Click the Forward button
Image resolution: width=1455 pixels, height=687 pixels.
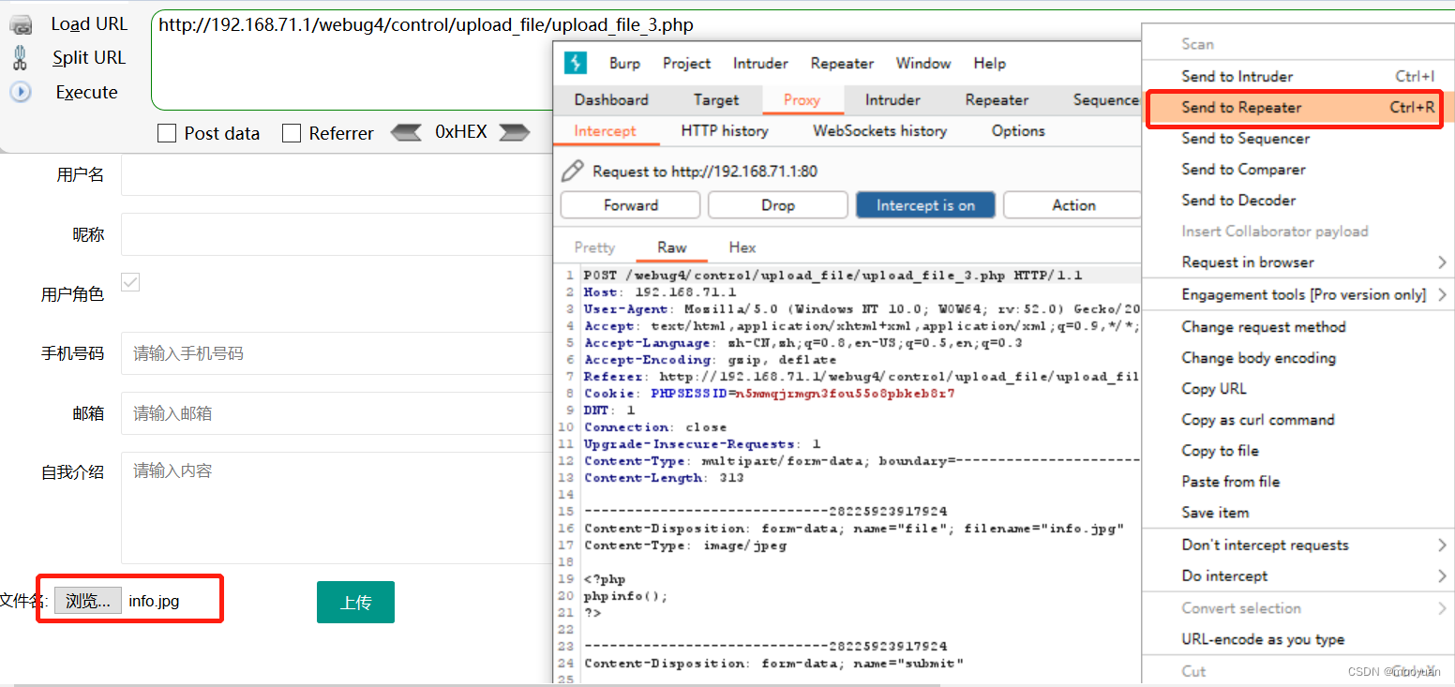630,204
